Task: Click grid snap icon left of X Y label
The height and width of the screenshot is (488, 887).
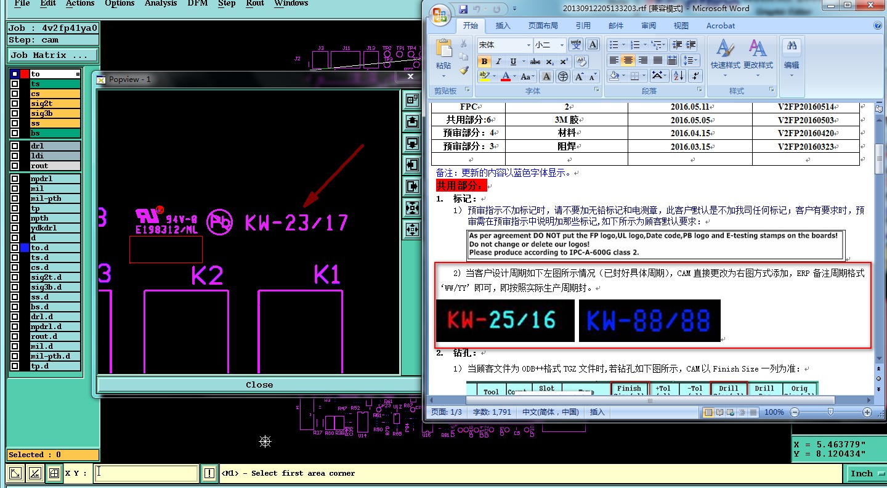Action: [x=54, y=473]
